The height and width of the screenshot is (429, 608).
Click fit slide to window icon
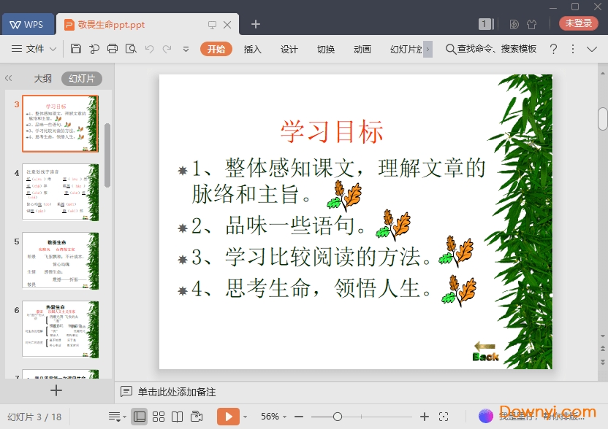pyautogui.click(x=444, y=417)
